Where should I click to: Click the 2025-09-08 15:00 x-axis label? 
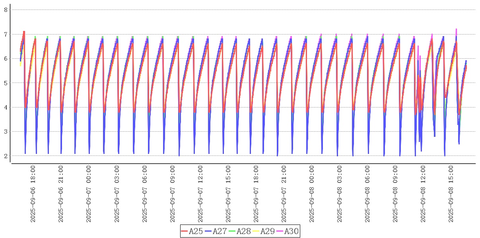click(x=451, y=194)
